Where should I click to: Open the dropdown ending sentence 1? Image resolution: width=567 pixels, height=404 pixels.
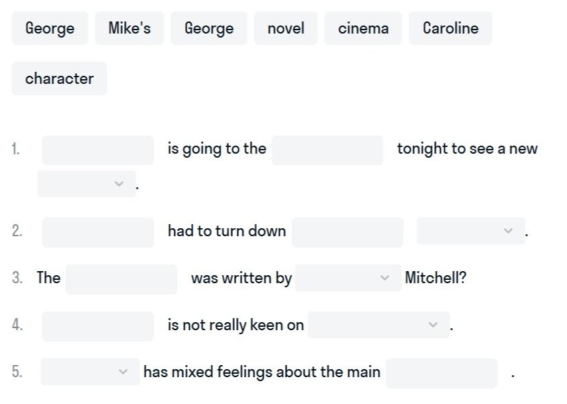click(87, 184)
